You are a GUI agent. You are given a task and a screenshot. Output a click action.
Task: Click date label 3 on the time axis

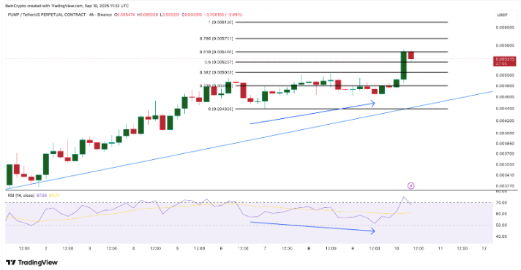90,248
